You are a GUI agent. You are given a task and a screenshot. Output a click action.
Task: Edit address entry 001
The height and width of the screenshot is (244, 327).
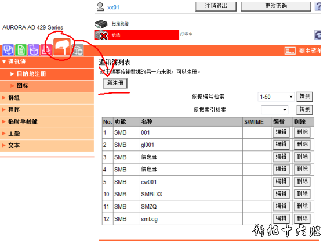(281, 132)
